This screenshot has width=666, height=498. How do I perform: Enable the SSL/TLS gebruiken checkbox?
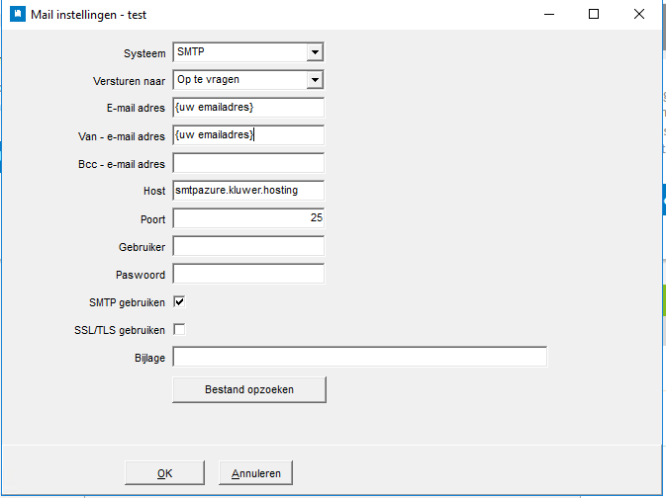point(179,329)
